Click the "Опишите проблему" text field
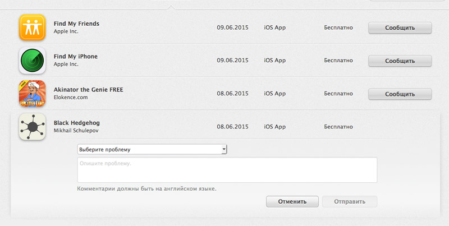The image size is (449, 226). pyautogui.click(x=227, y=170)
